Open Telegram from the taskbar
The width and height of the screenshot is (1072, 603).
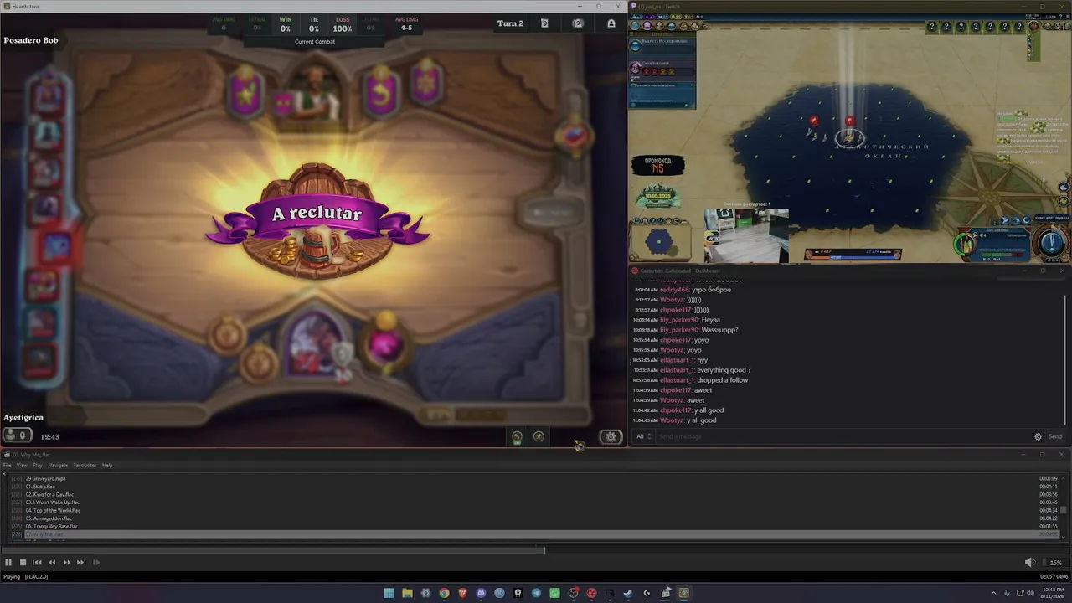[x=536, y=593]
